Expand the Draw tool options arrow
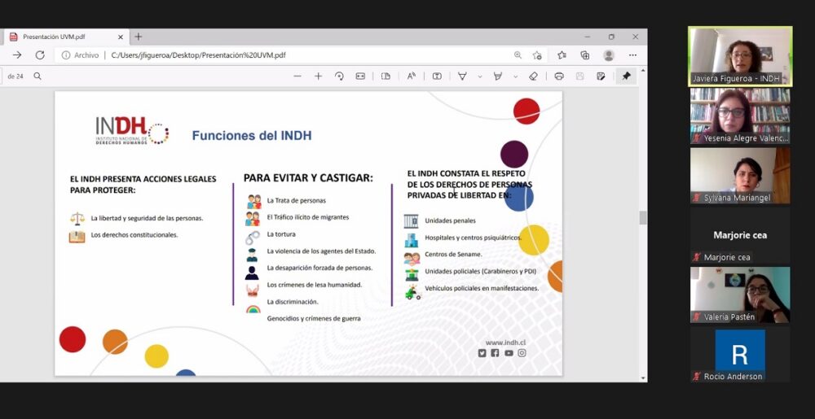Screen dimensions: 815x419 pyautogui.click(x=480, y=76)
